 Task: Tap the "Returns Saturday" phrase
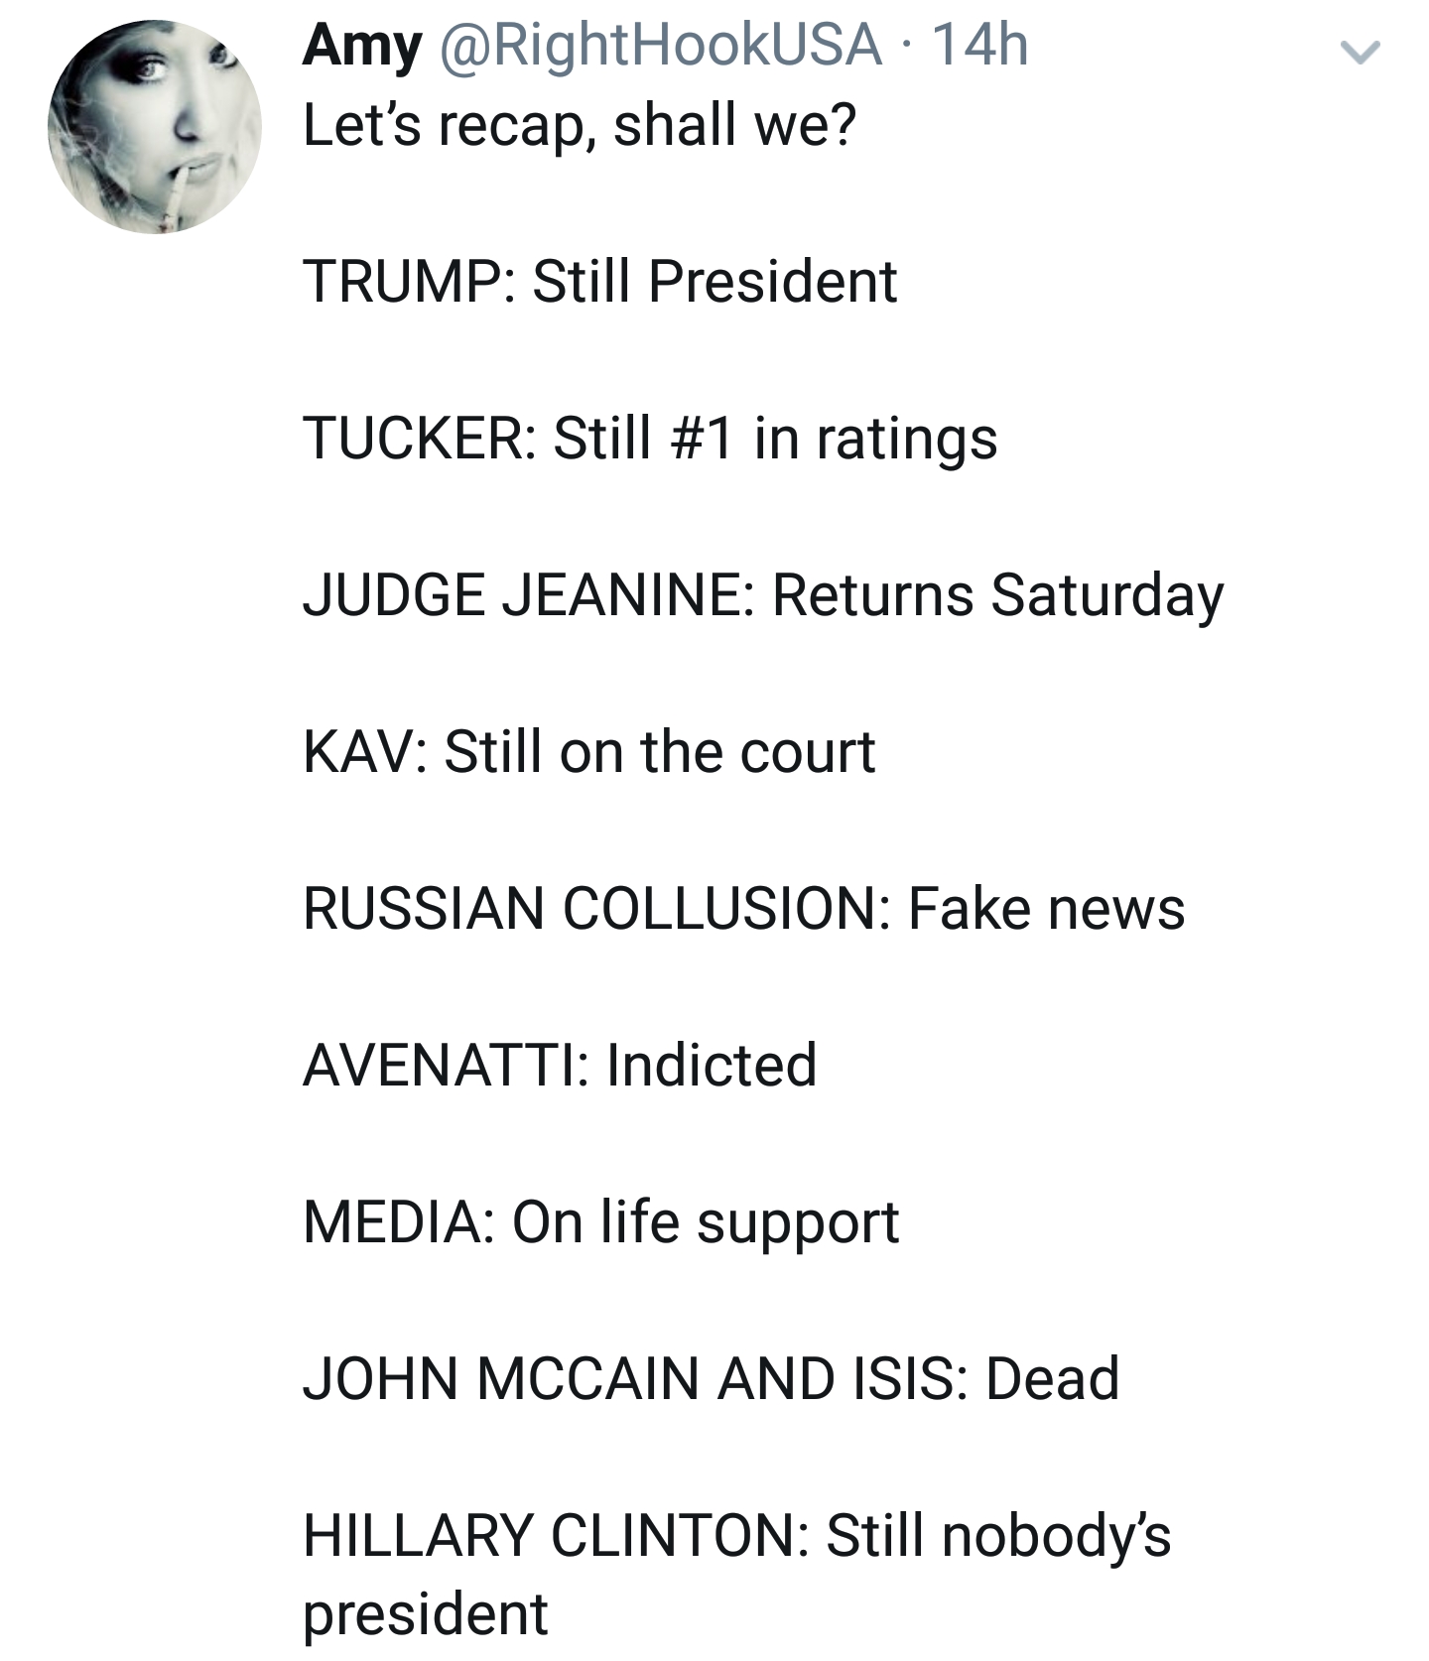pyautogui.click(x=998, y=595)
